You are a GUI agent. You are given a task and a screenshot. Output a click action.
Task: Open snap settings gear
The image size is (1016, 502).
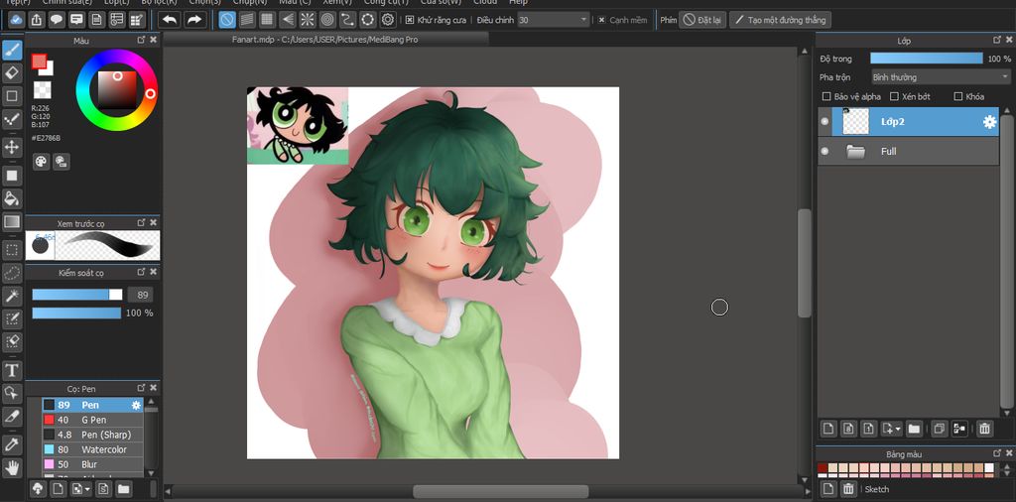388,20
